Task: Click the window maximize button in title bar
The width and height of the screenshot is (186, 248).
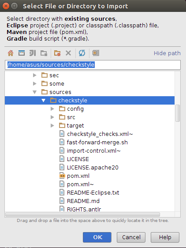Action: [15, 6]
